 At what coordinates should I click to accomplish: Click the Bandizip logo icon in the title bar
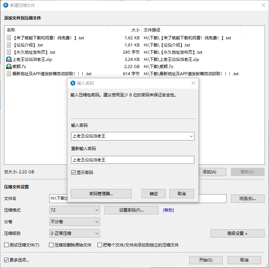(6, 5)
